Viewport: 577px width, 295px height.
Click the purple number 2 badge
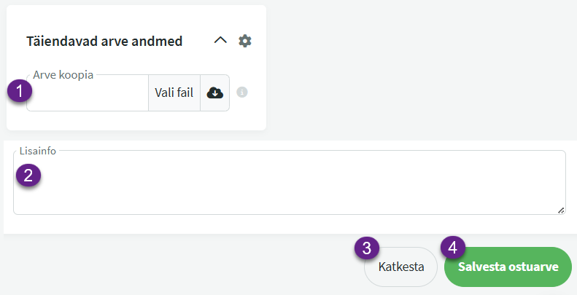(x=29, y=175)
